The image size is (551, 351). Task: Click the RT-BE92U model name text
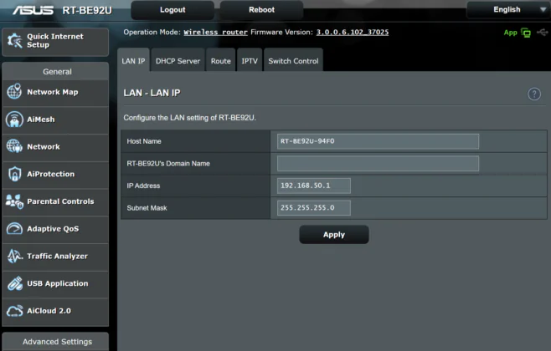tap(87, 11)
